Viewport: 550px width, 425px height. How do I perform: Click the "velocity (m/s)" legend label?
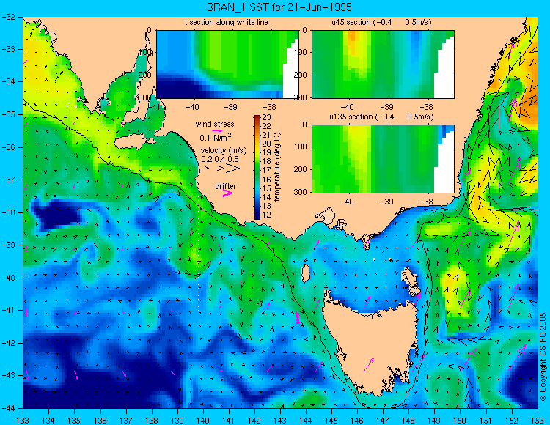pyautogui.click(x=224, y=150)
